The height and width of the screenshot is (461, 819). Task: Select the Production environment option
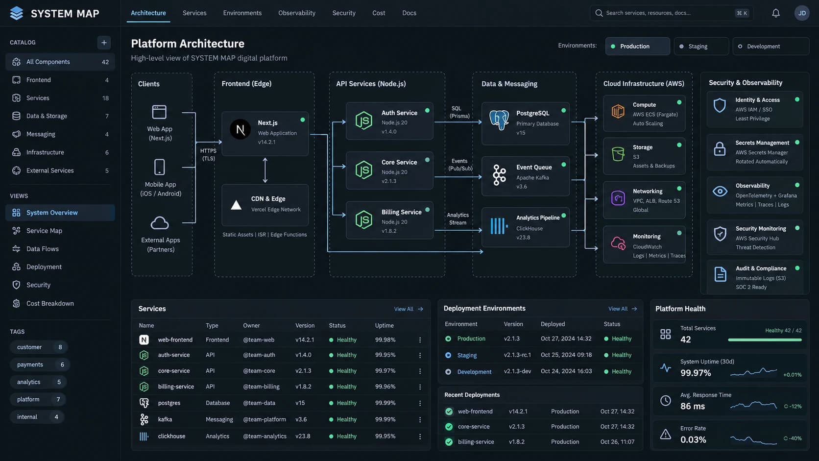click(x=637, y=46)
